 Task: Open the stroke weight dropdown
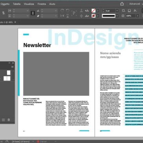tap(117, 11)
